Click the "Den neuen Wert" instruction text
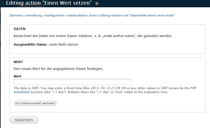 click(x=58, y=69)
